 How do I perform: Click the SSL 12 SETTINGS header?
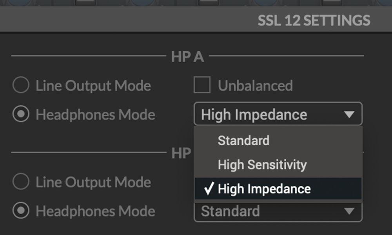point(314,20)
